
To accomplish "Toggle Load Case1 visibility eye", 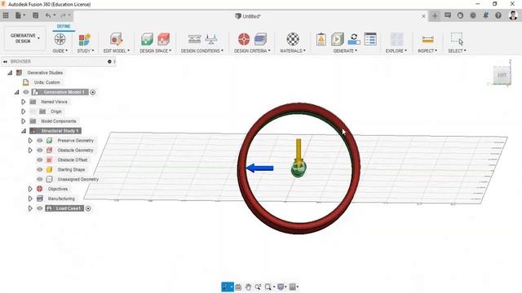I will tap(40, 208).
